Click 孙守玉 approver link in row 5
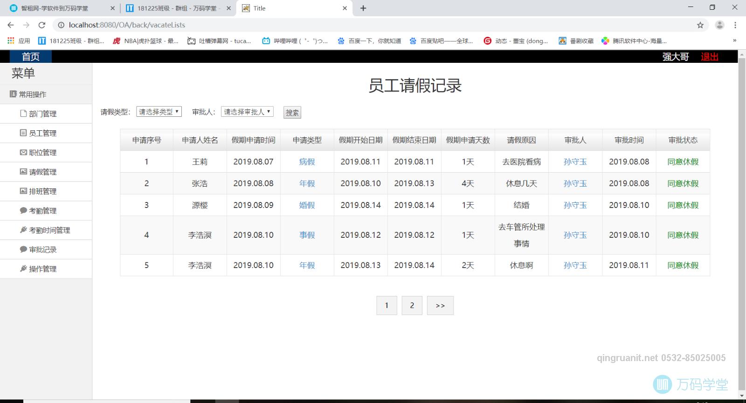Viewport: 746px width, 403px height. [575, 265]
